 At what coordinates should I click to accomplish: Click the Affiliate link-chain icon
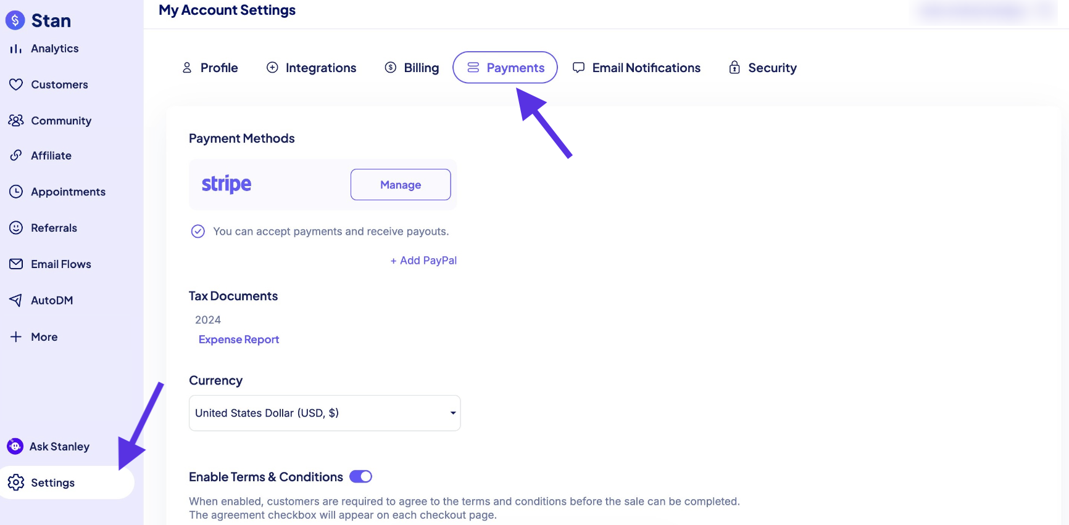pos(16,155)
